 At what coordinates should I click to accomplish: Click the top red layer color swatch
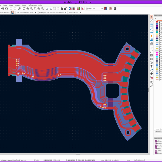[157, 22]
